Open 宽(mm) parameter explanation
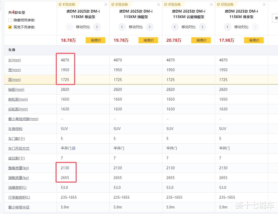This screenshot has height=214, width=278. [x=15, y=70]
